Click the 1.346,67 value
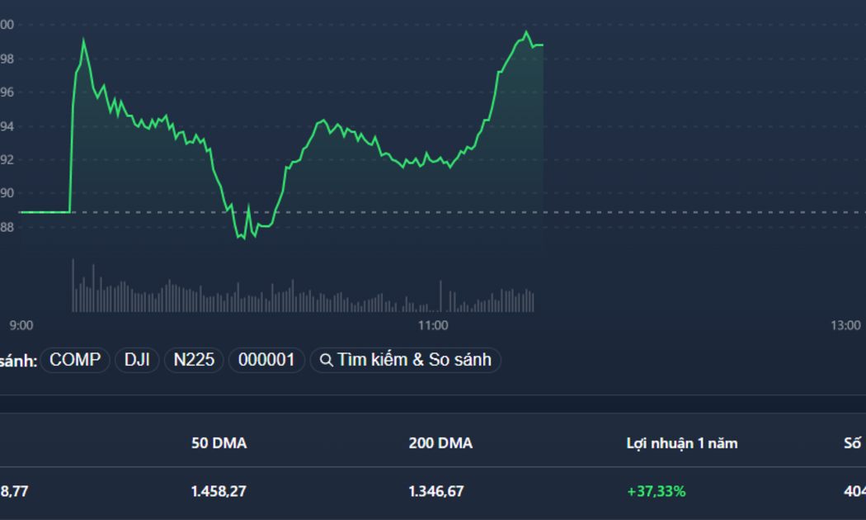The height and width of the screenshot is (520, 866). [x=435, y=491]
